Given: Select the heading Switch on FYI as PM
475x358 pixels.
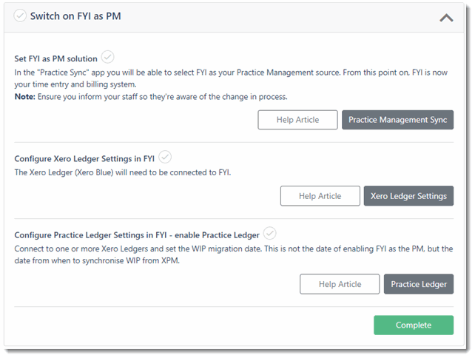Looking at the screenshot, I should pyautogui.click(x=75, y=16).
